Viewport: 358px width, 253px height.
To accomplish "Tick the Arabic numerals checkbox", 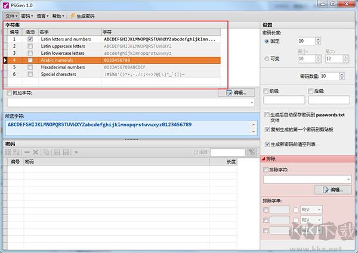I will click(x=30, y=60).
